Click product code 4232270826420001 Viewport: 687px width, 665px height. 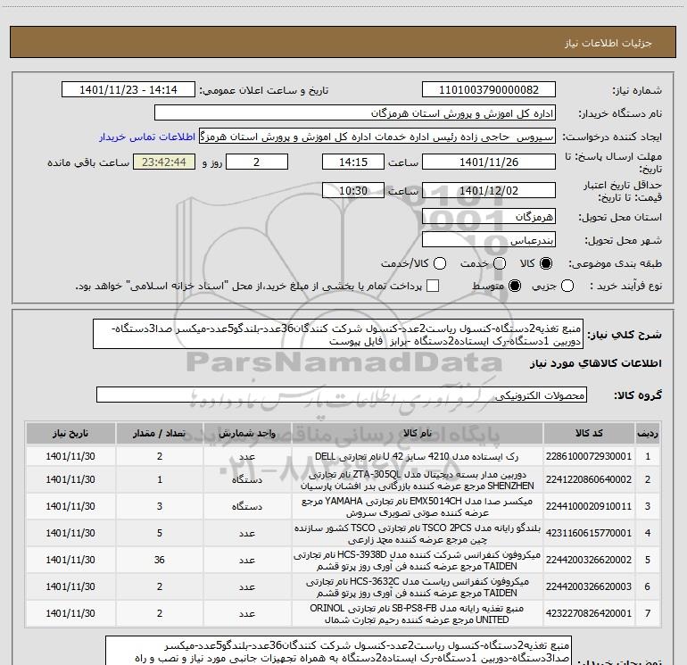click(589, 613)
